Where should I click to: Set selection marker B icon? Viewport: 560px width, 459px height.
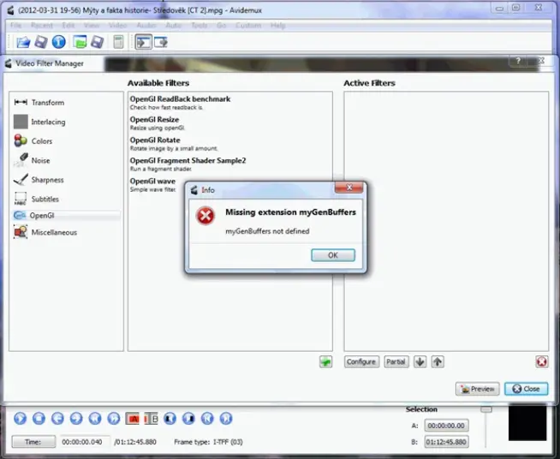[x=151, y=418]
